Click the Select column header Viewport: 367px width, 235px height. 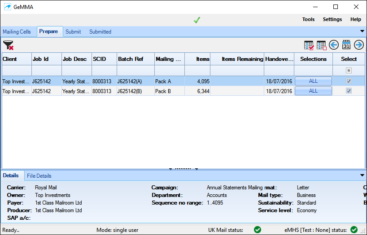pos(349,59)
